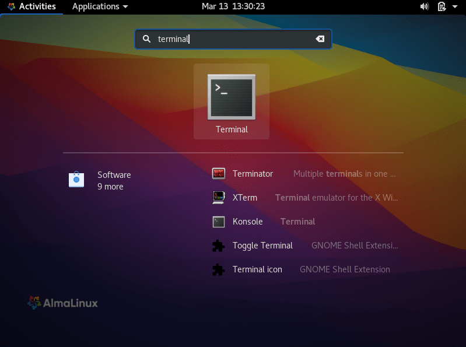Click the Terminator app icon
466x347 pixels.
point(219,173)
